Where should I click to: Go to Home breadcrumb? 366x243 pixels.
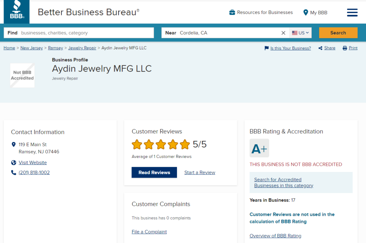tap(9, 48)
